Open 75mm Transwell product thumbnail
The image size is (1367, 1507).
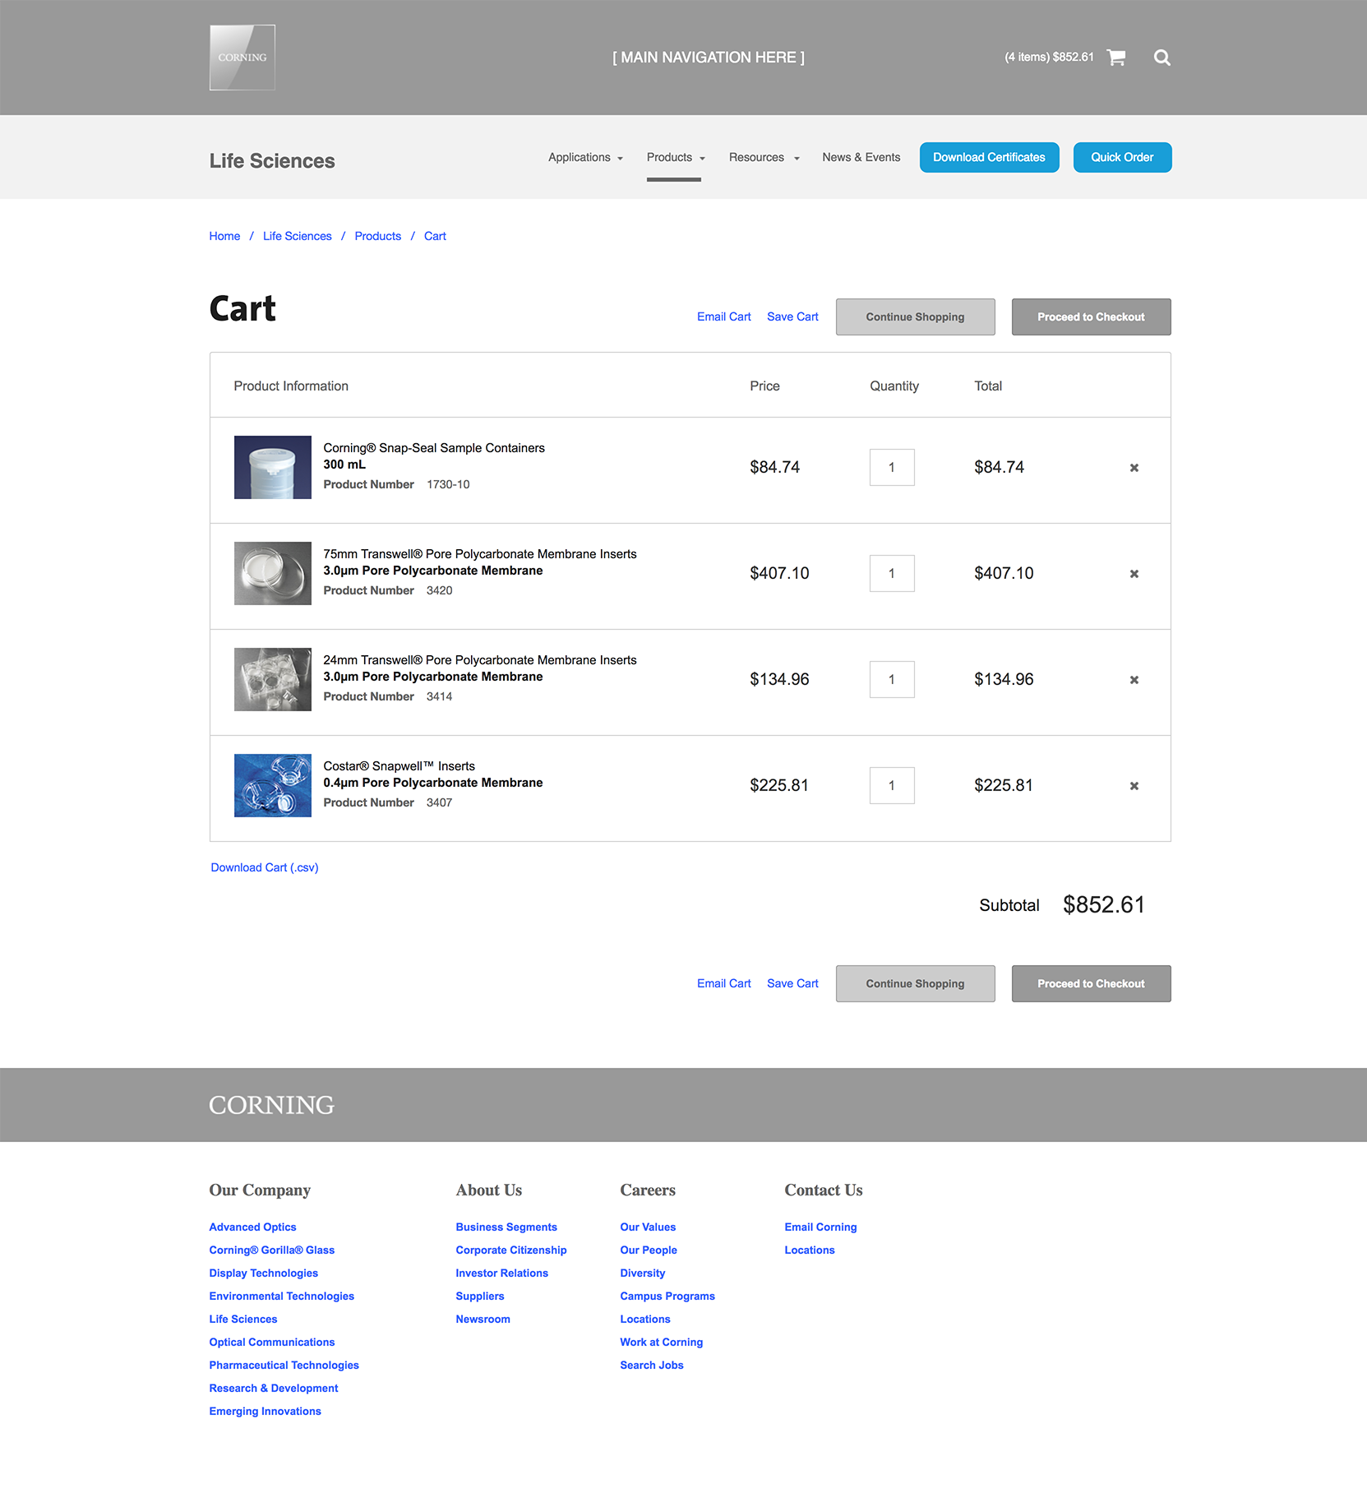click(273, 573)
